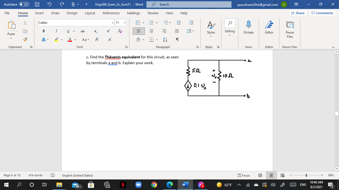The image size is (339, 190).
Task: Select the subscript icon
Action: [95, 31]
